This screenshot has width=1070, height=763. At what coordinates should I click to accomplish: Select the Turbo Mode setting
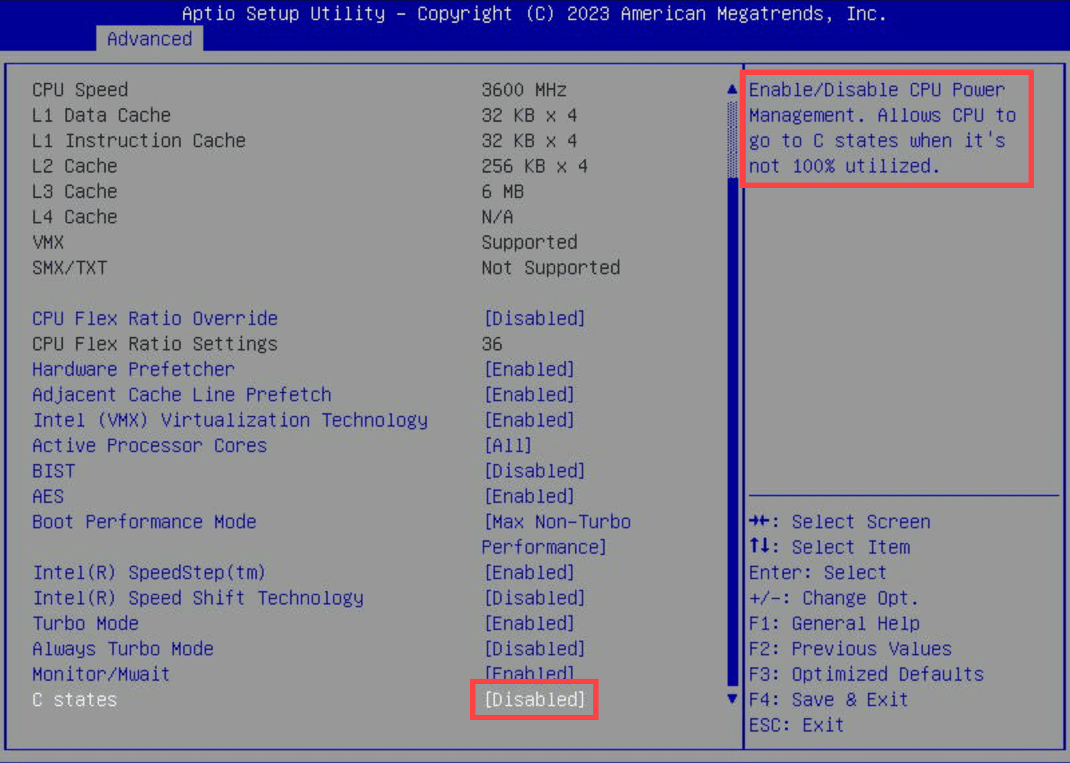86,623
